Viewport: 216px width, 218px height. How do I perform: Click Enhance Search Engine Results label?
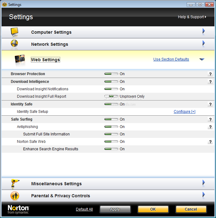tap(51, 149)
